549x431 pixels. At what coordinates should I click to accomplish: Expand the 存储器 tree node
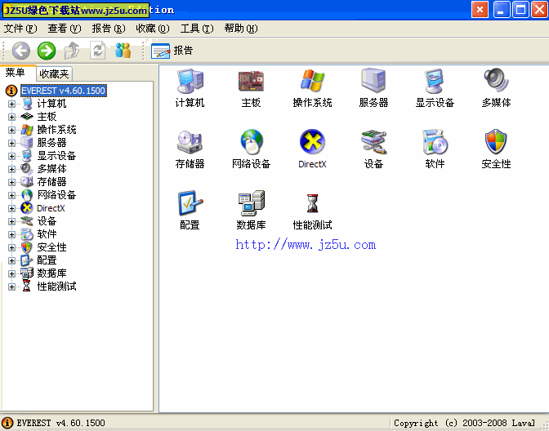point(11,182)
